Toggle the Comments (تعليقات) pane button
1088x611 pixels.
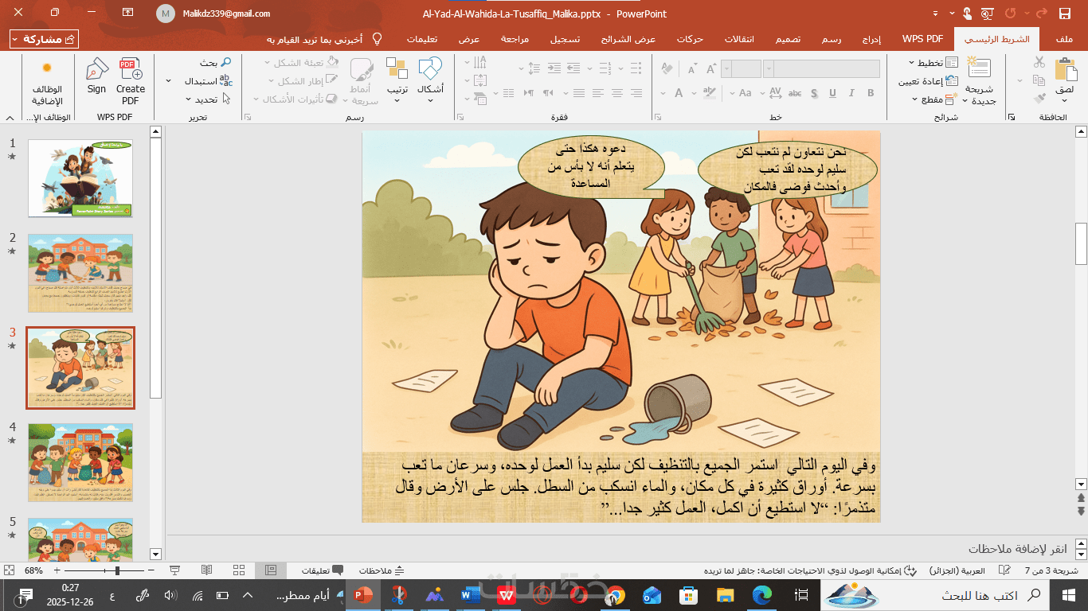click(323, 570)
